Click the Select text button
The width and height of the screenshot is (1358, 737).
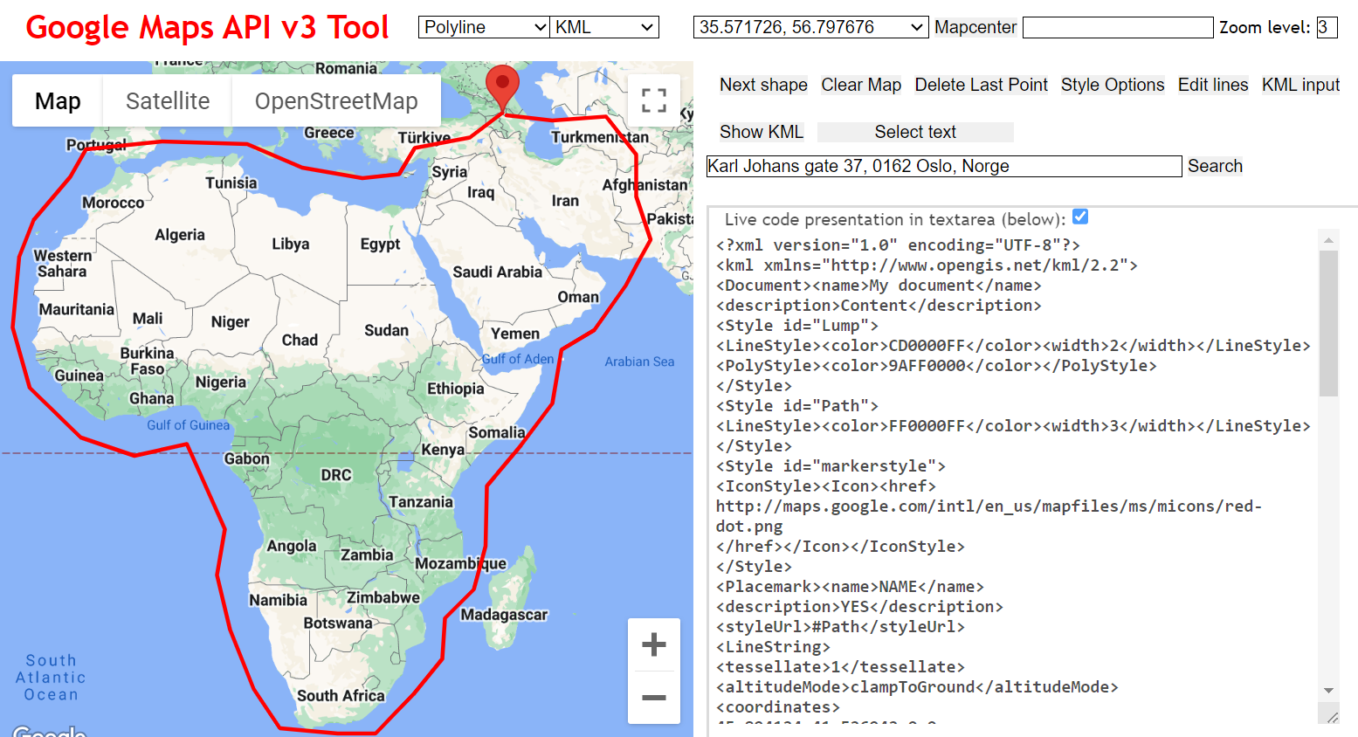tap(915, 132)
